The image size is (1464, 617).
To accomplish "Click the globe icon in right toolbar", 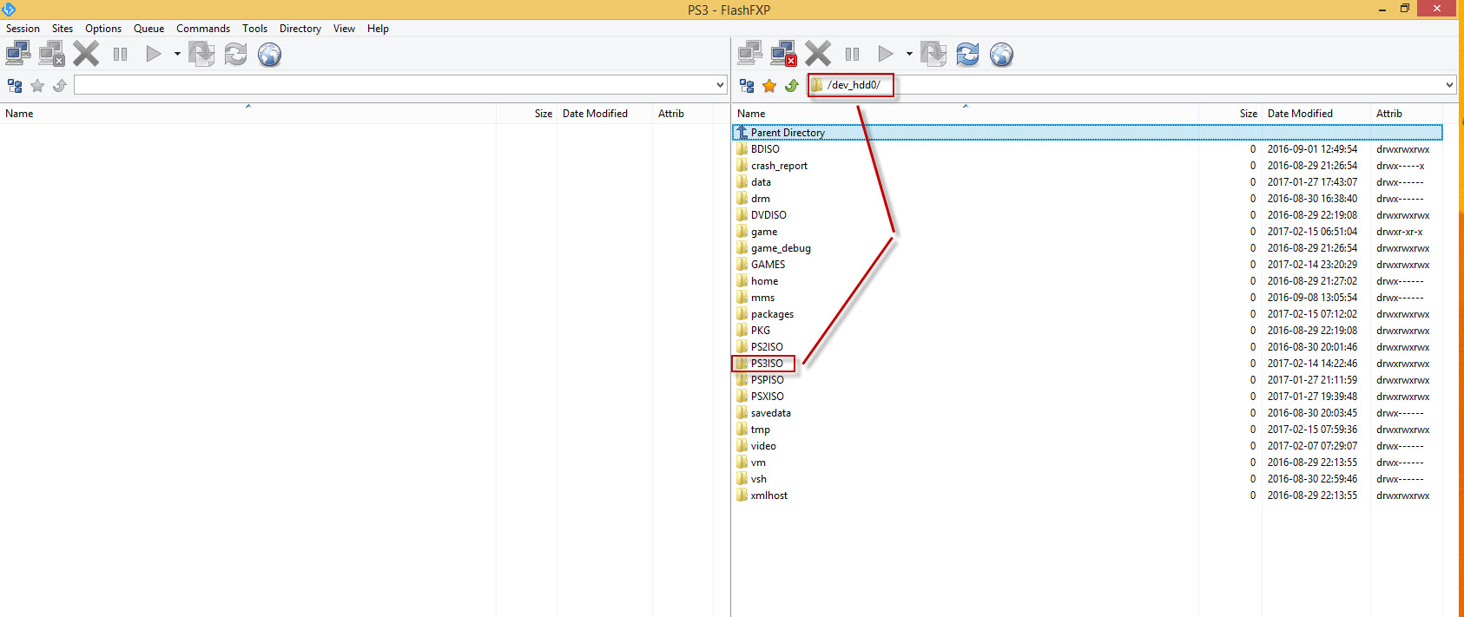I will (1001, 54).
